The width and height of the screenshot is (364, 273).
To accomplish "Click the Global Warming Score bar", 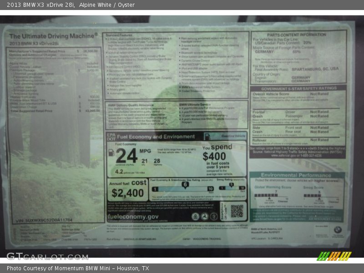I will click(x=266, y=196).
